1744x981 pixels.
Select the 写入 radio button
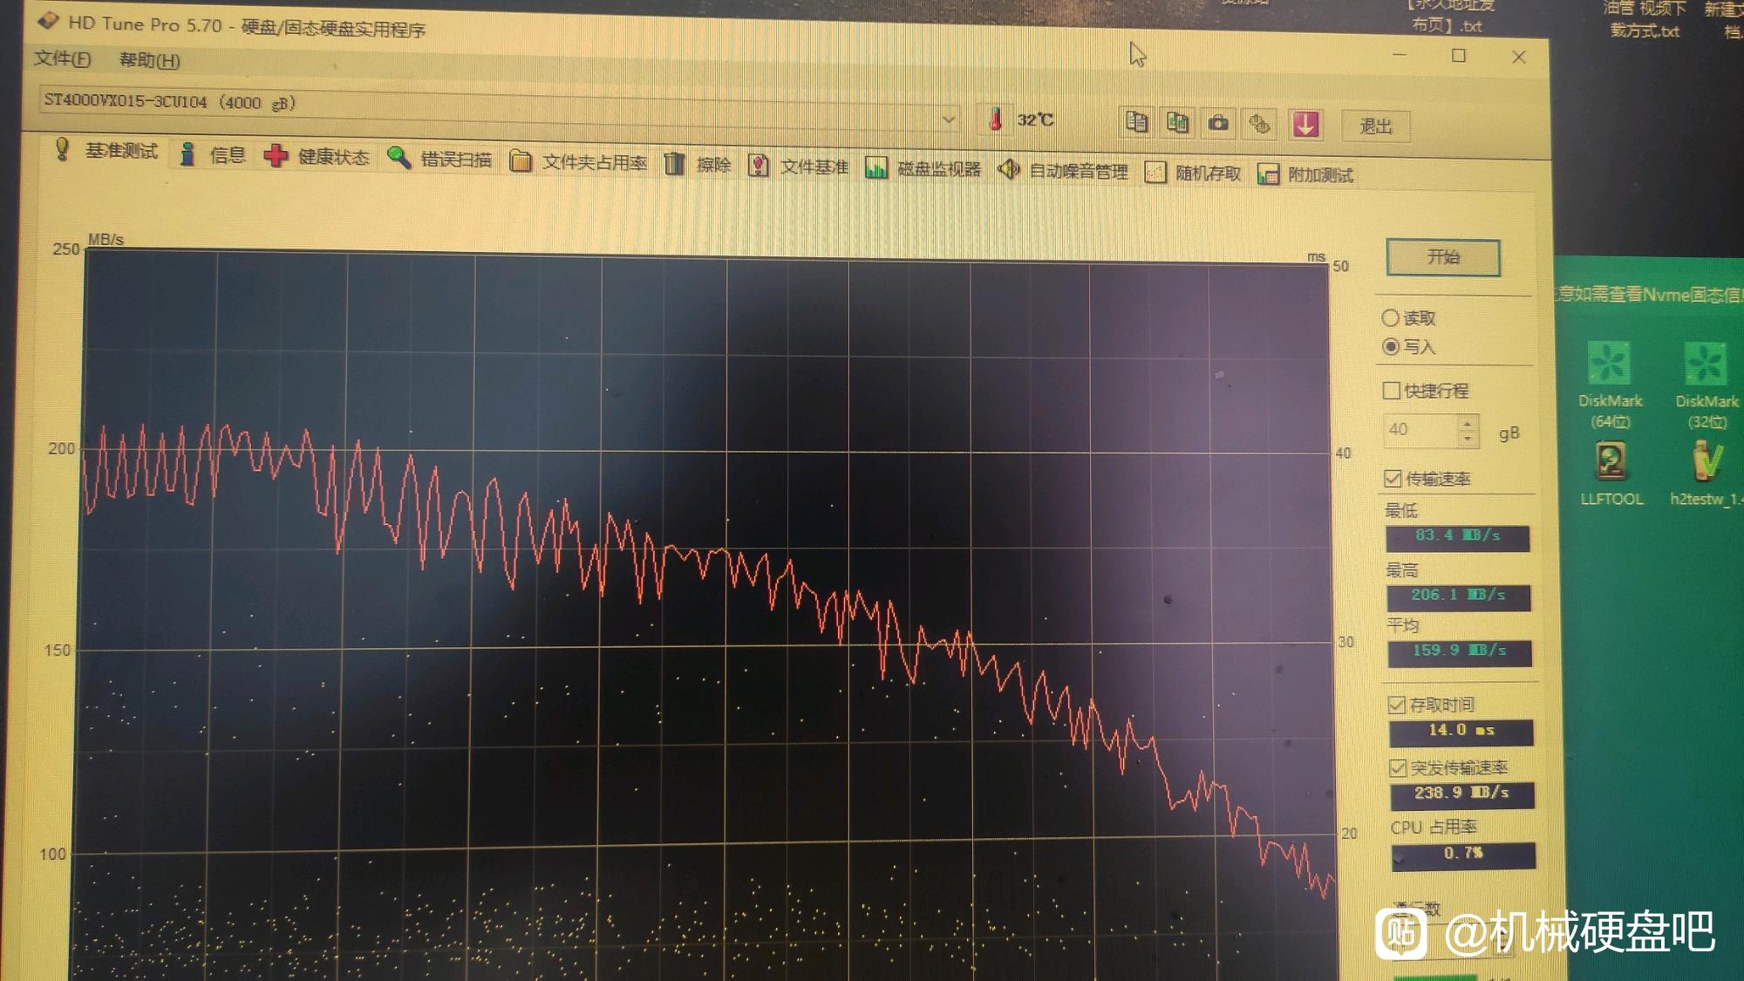1391,346
